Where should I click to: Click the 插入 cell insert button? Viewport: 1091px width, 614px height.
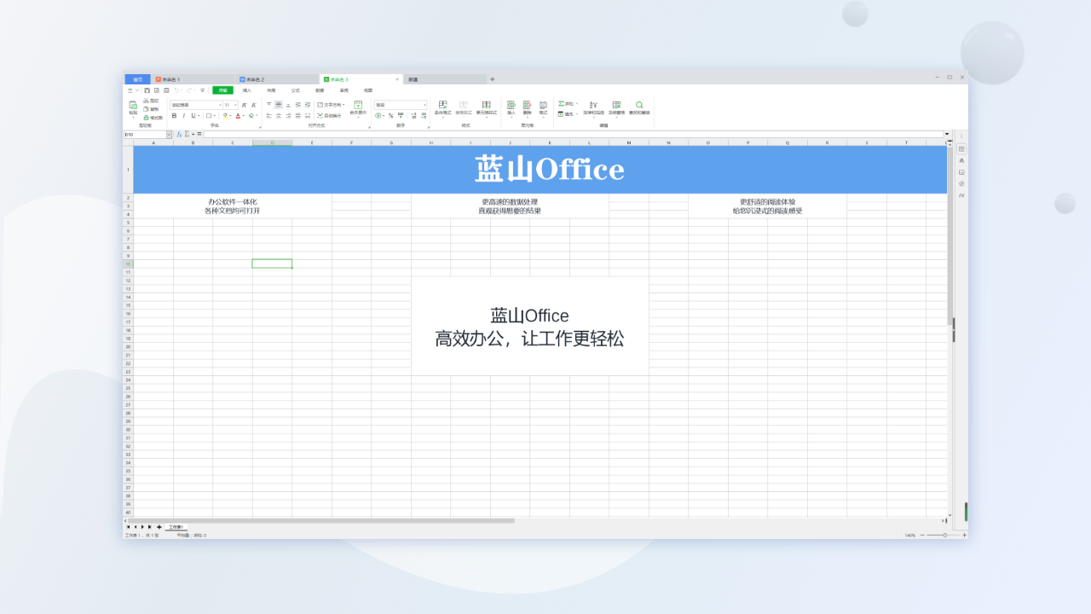tap(511, 105)
